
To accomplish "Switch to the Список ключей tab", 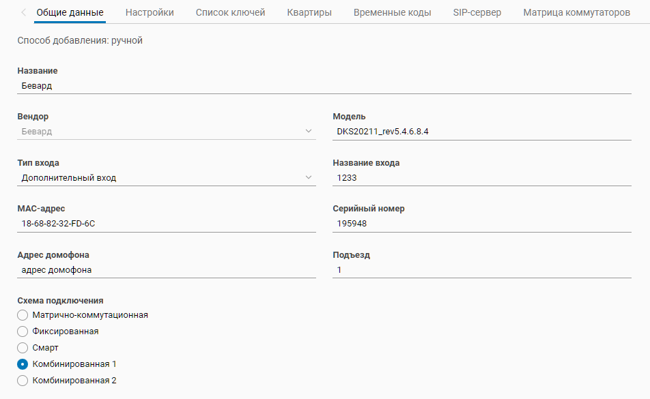I will click(230, 12).
